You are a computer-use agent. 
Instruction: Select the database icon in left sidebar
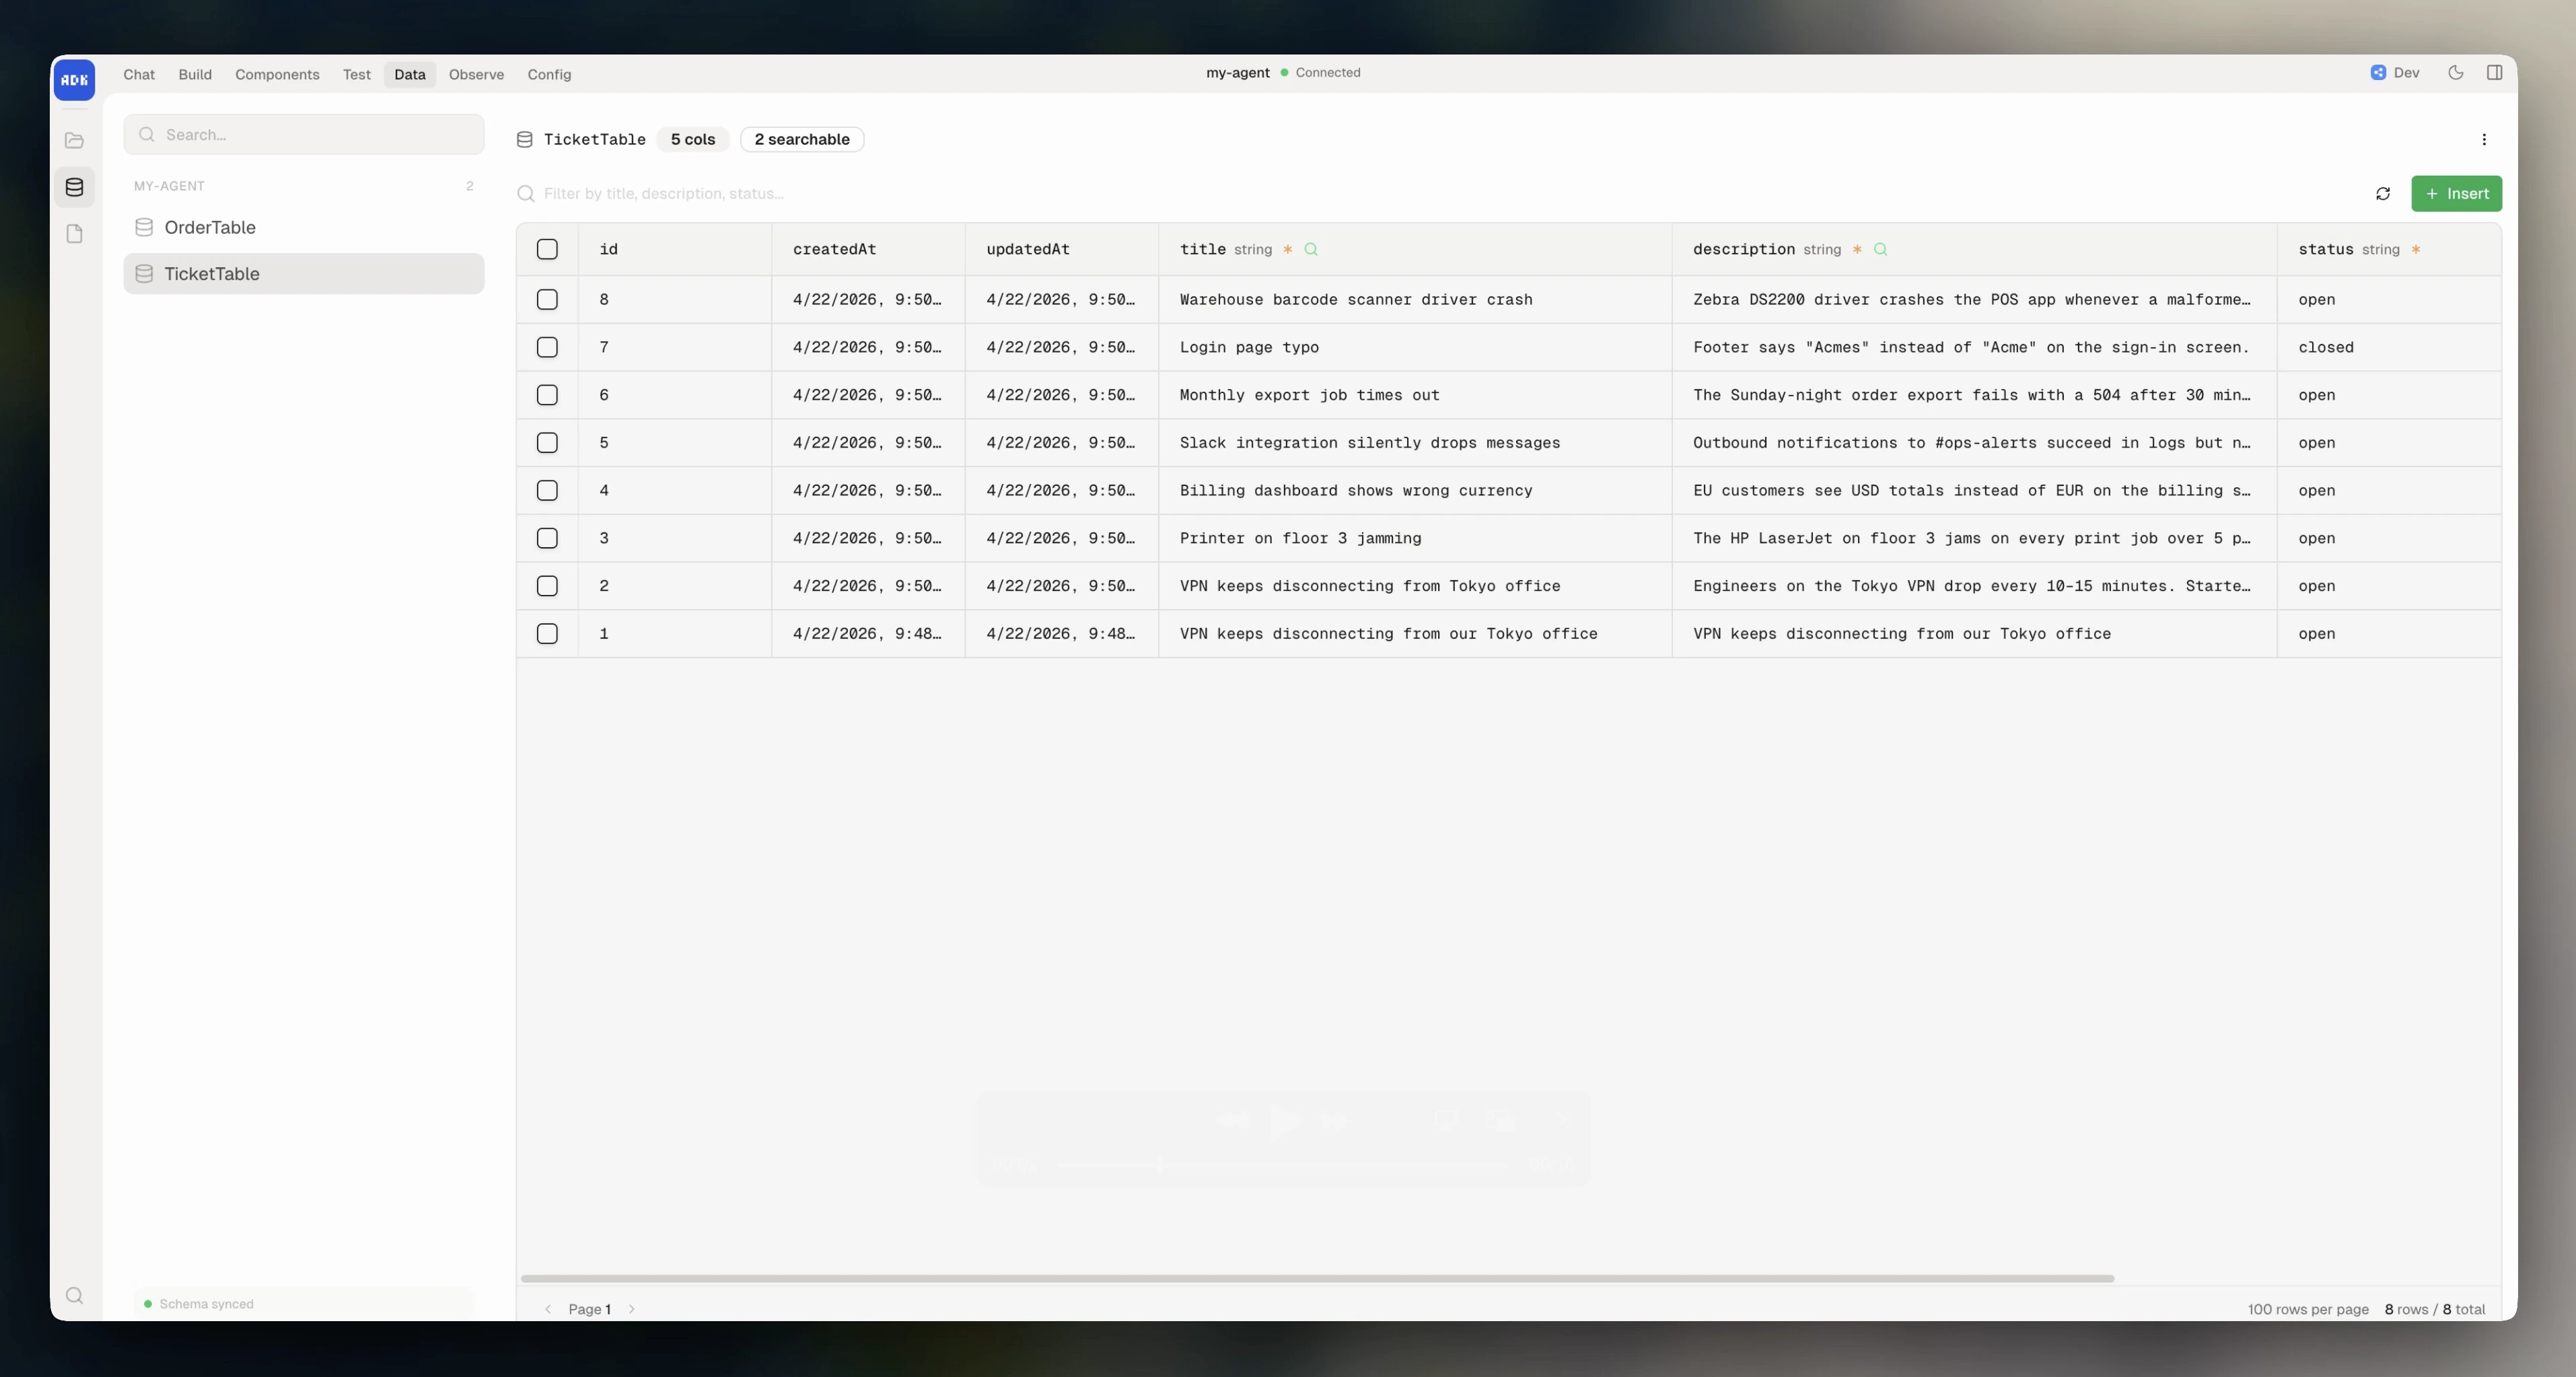click(x=74, y=187)
